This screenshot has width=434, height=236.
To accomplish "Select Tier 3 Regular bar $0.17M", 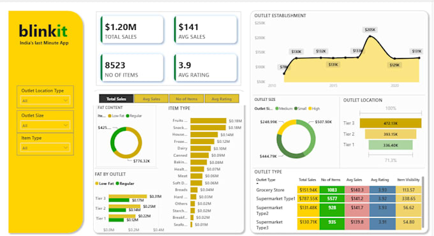I will point(119,200).
